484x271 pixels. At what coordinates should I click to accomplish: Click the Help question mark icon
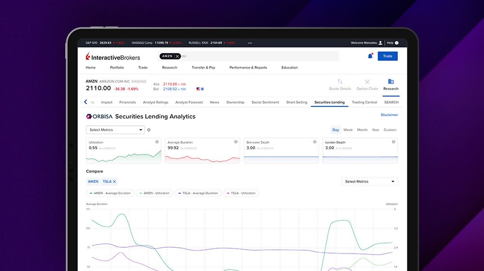(x=397, y=43)
